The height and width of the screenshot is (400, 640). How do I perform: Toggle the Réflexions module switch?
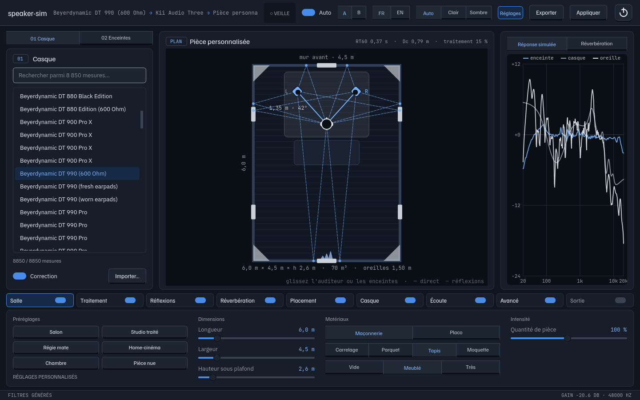pyautogui.click(x=200, y=300)
